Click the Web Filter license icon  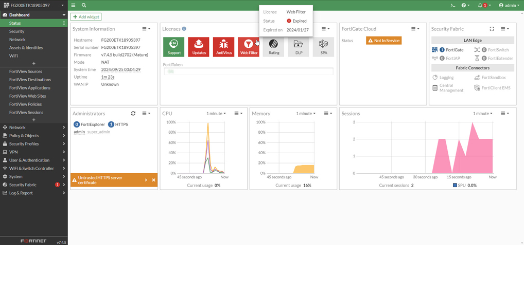click(249, 47)
